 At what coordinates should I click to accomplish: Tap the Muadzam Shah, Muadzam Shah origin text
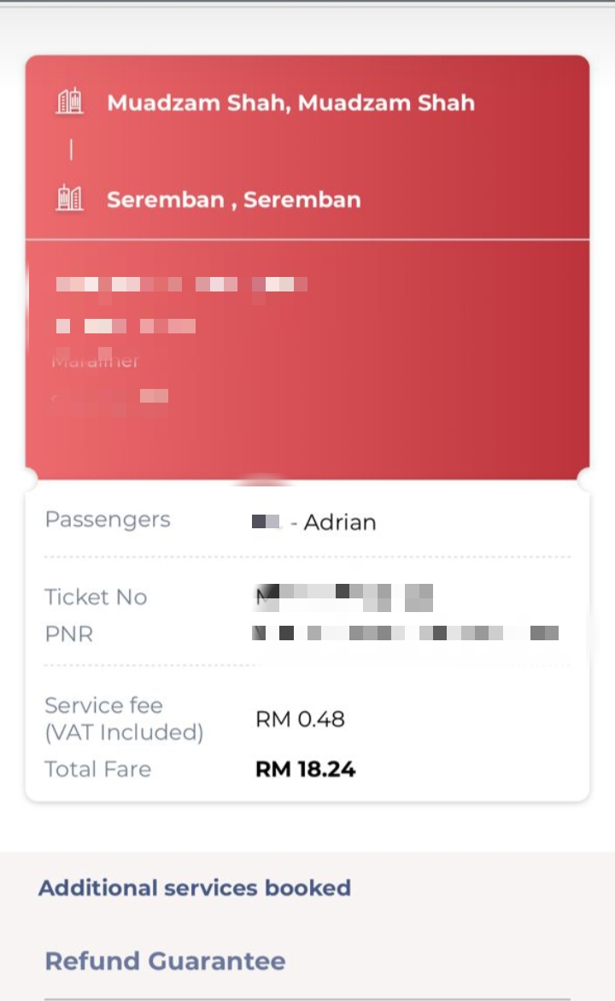tap(290, 103)
